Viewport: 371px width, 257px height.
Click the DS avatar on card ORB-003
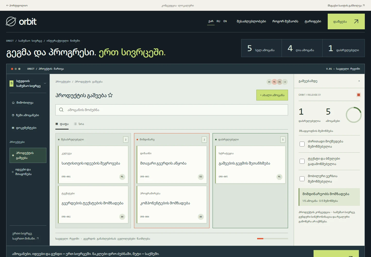coord(201,177)
